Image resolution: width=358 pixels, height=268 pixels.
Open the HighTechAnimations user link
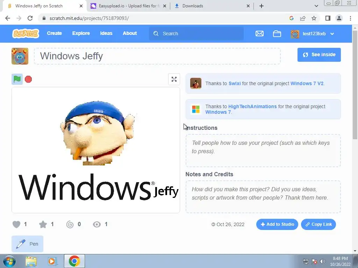tap(252, 106)
